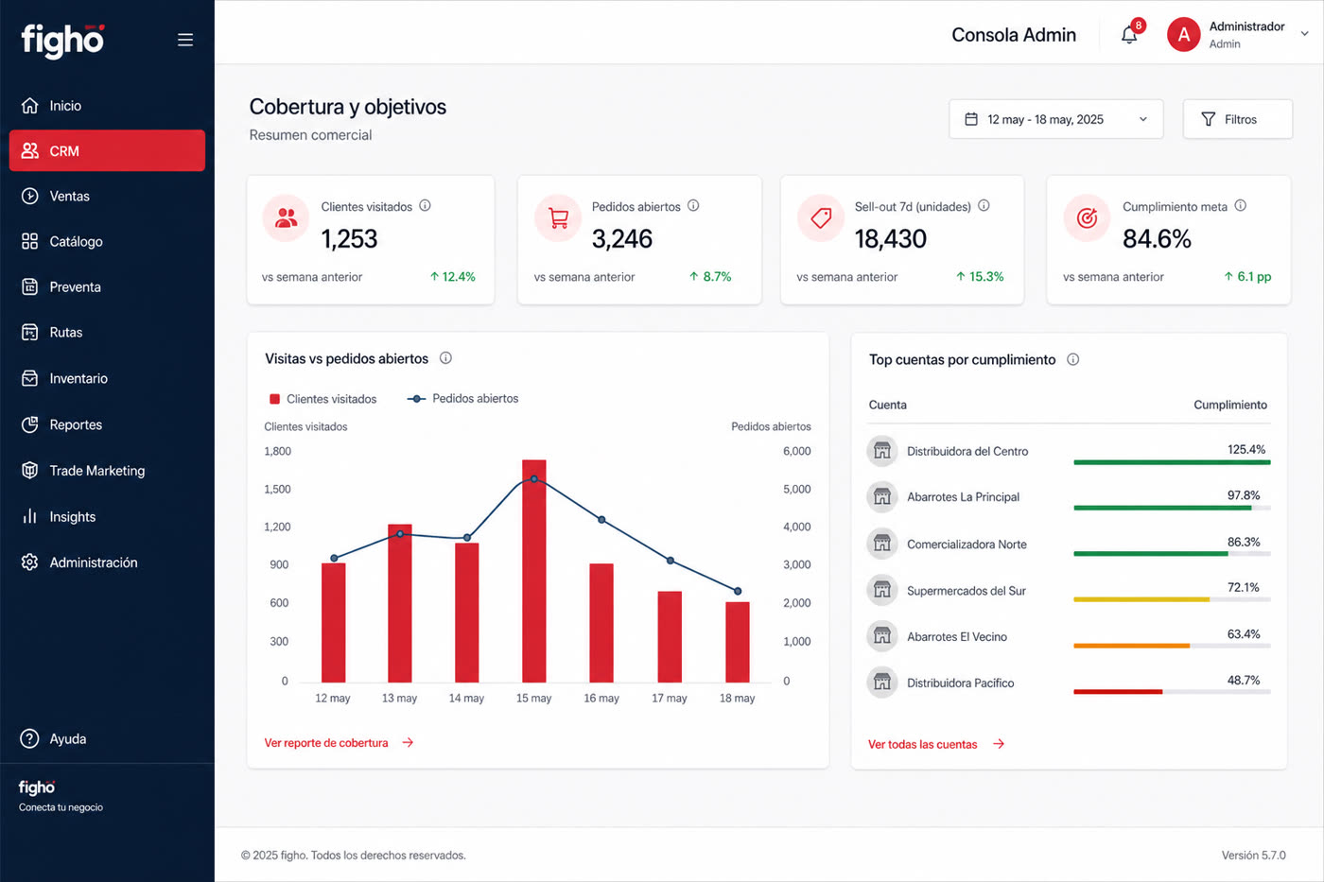Click the Distribuidora Pacífico store icon
Viewport: 1324px width, 882px height.
(881, 683)
